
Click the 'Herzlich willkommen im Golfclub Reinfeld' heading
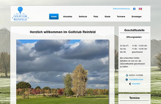point(63,32)
